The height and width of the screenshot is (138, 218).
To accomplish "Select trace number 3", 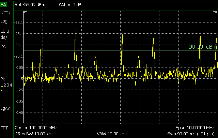I will coord(8,85).
